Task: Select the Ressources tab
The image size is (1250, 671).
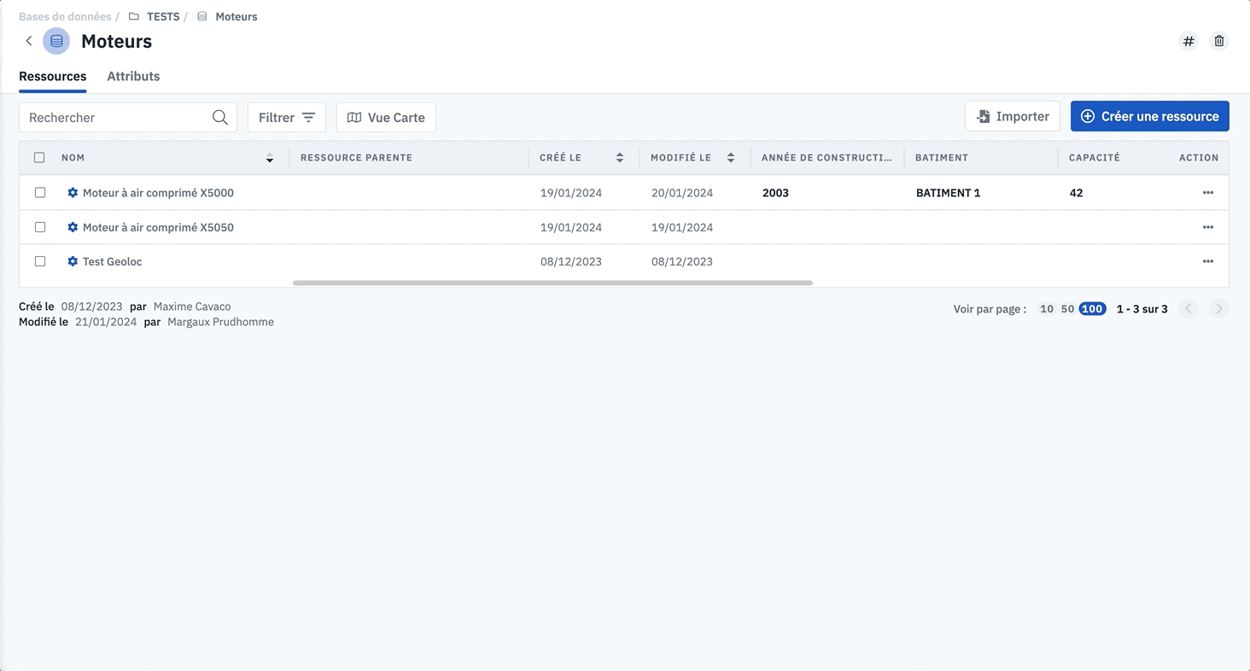Action: (53, 76)
